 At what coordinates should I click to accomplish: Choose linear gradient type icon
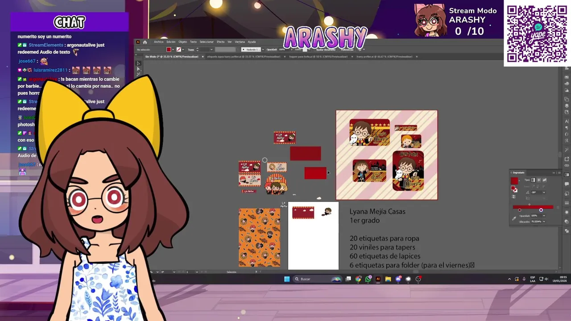click(x=533, y=180)
